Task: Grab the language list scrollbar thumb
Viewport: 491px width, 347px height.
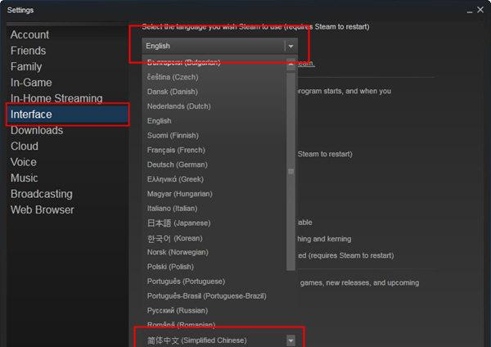Action: pyautogui.click(x=291, y=171)
